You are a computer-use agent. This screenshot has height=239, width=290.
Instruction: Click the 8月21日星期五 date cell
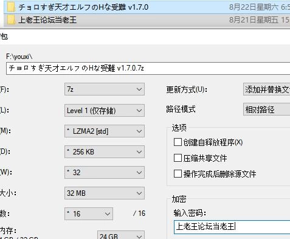260,20
